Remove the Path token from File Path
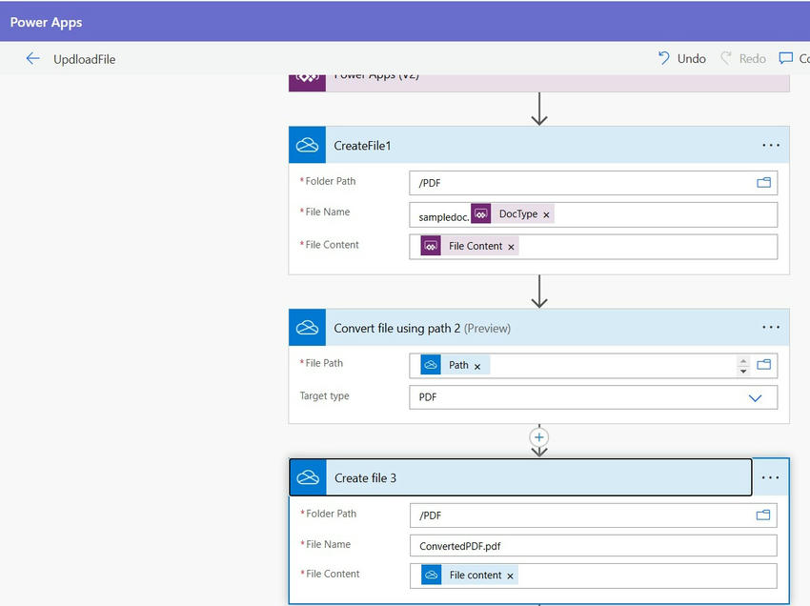 point(477,366)
